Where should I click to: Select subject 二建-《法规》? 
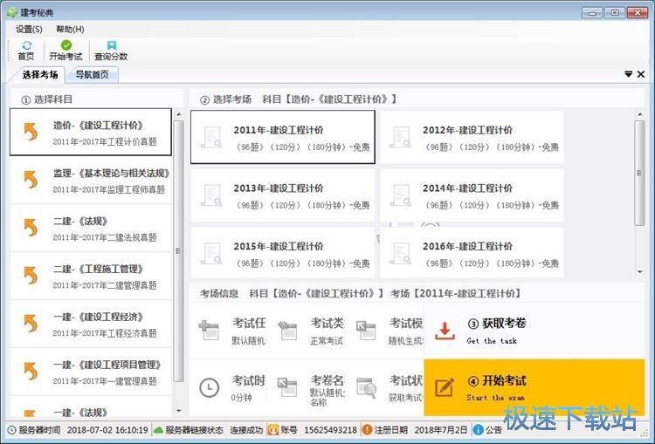pyautogui.click(x=91, y=229)
